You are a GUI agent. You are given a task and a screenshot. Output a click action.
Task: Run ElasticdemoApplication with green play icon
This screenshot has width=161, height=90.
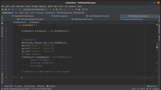click(x=50, y=9)
